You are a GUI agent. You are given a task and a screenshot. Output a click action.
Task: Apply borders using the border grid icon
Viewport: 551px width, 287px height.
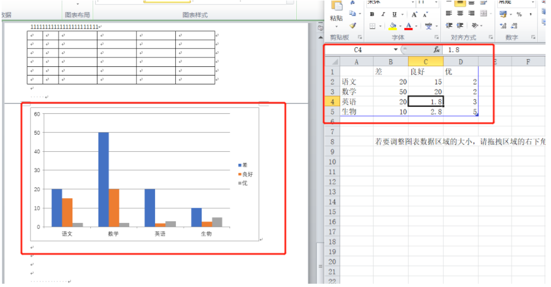(372, 26)
